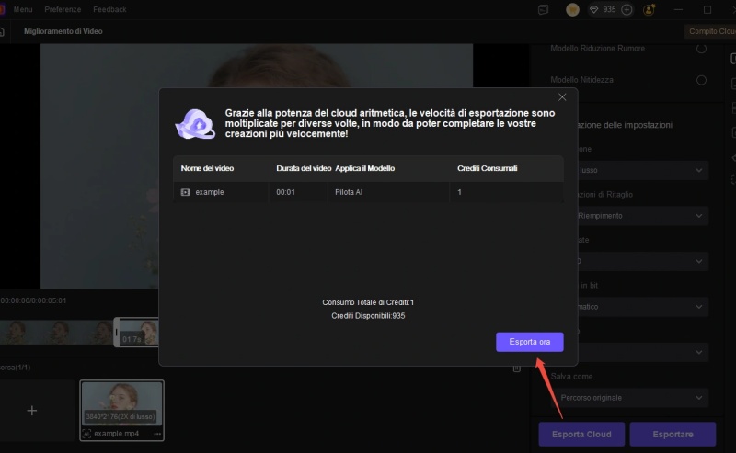Click the home icon left of 'Miglioramento di Video'
The width and height of the screenshot is (736, 453).
tap(2, 31)
